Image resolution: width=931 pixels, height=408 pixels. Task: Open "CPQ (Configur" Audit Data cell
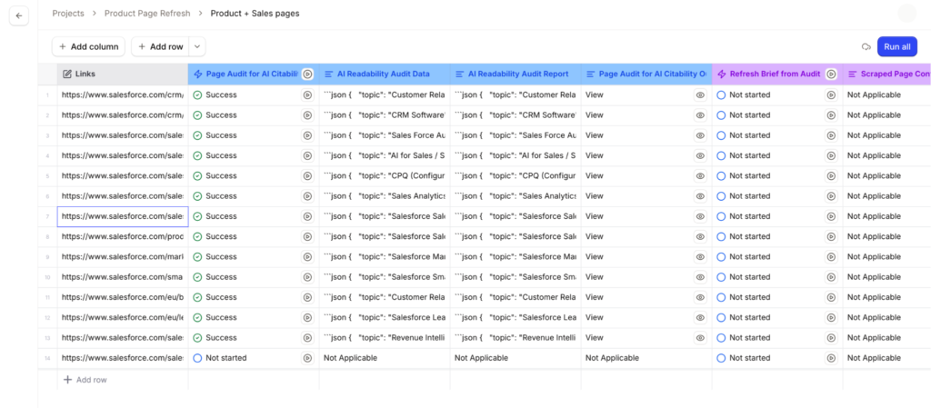pyautogui.click(x=385, y=175)
